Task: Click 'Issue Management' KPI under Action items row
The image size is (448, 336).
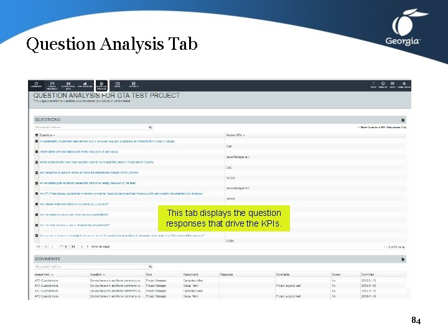Action: pyautogui.click(x=238, y=157)
